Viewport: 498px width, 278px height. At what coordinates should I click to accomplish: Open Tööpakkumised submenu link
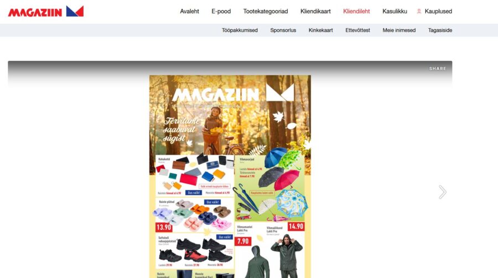(240, 30)
